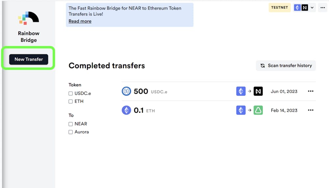Open options menu for the 500 USDC.e transfer

click(311, 91)
